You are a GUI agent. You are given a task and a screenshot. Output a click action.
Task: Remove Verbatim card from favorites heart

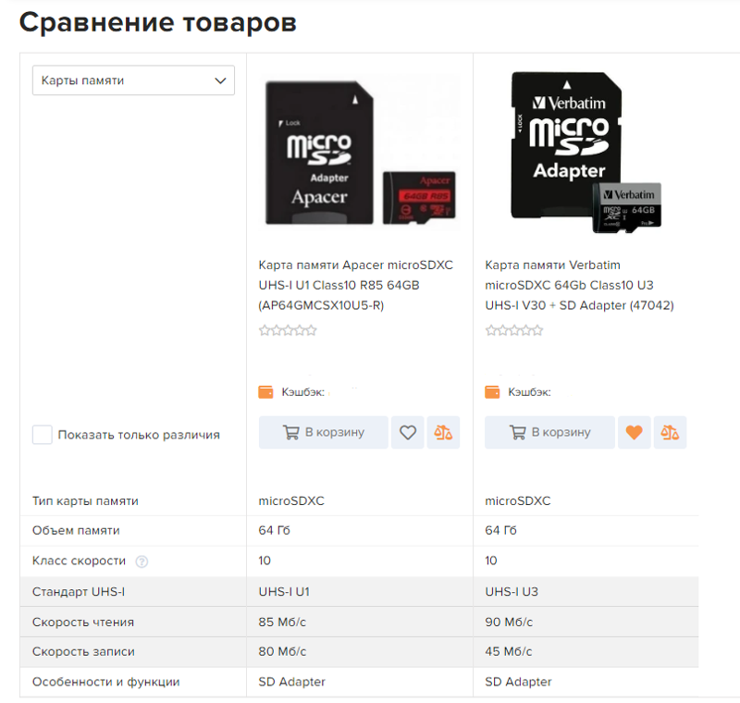634,432
